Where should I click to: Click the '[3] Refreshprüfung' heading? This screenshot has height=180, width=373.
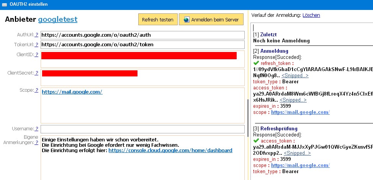[x=275, y=129]
